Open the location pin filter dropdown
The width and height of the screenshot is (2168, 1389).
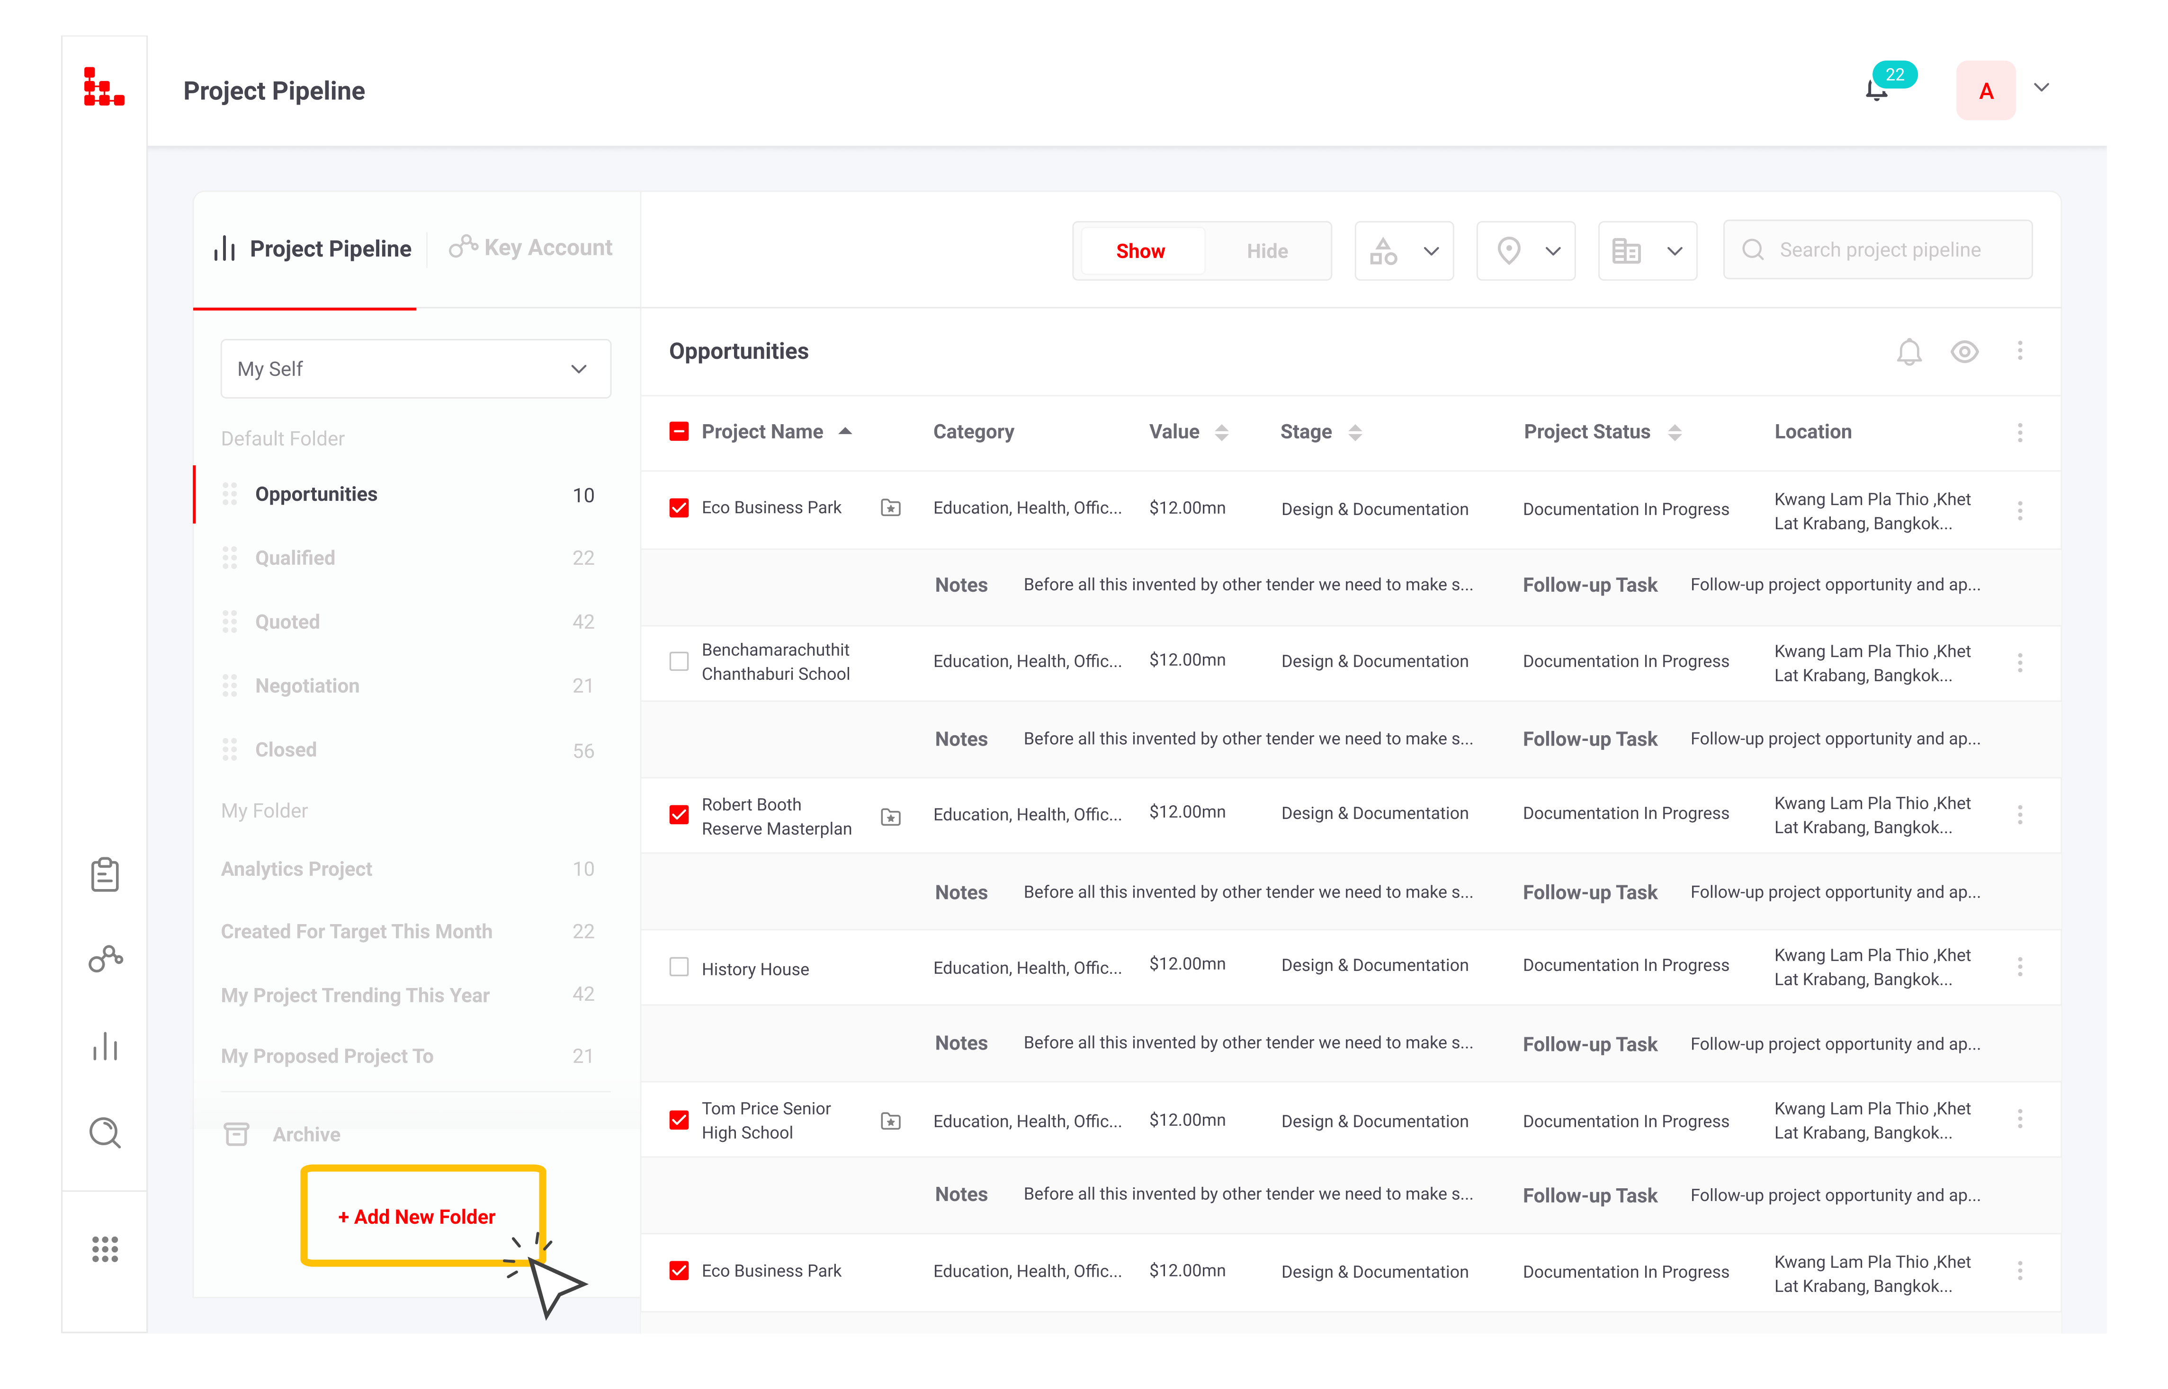pyautogui.click(x=1526, y=251)
